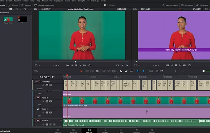Click the Overwrite clip tool

109,71
